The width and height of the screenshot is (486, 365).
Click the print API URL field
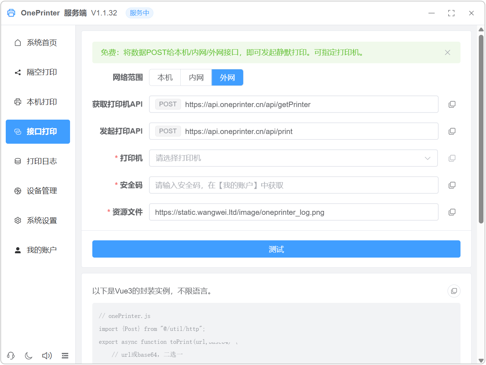pyautogui.click(x=294, y=131)
